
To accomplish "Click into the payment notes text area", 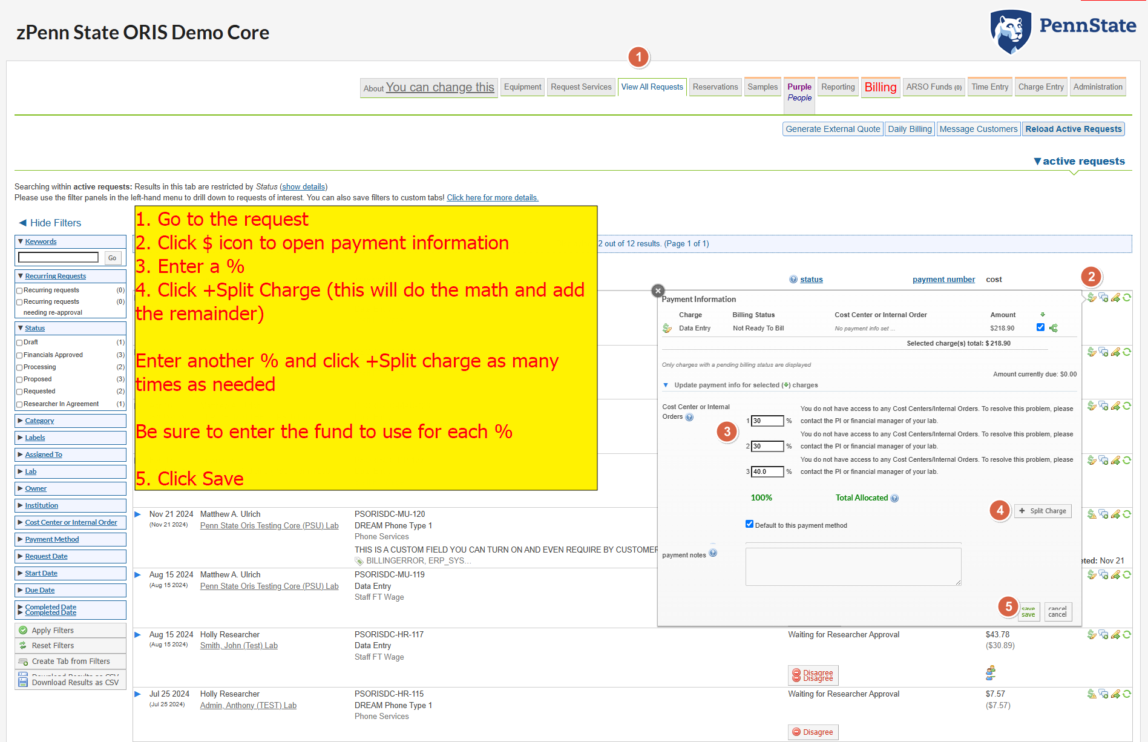I will [853, 566].
